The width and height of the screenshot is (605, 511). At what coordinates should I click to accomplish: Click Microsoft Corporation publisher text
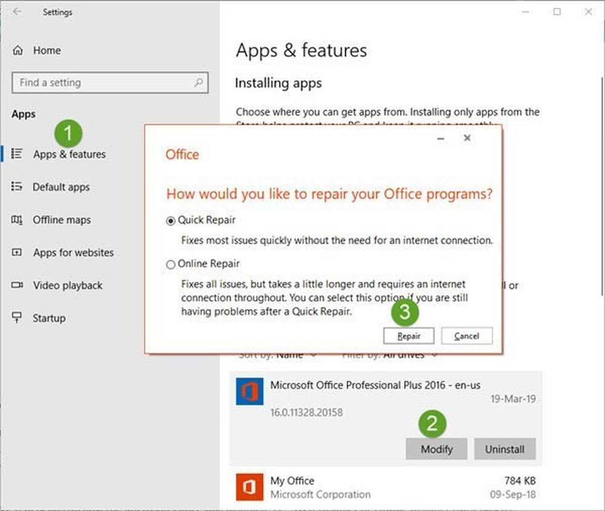[x=320, y=495]
